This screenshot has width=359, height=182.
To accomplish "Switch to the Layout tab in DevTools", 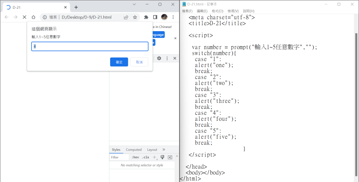I will point(152,149).
